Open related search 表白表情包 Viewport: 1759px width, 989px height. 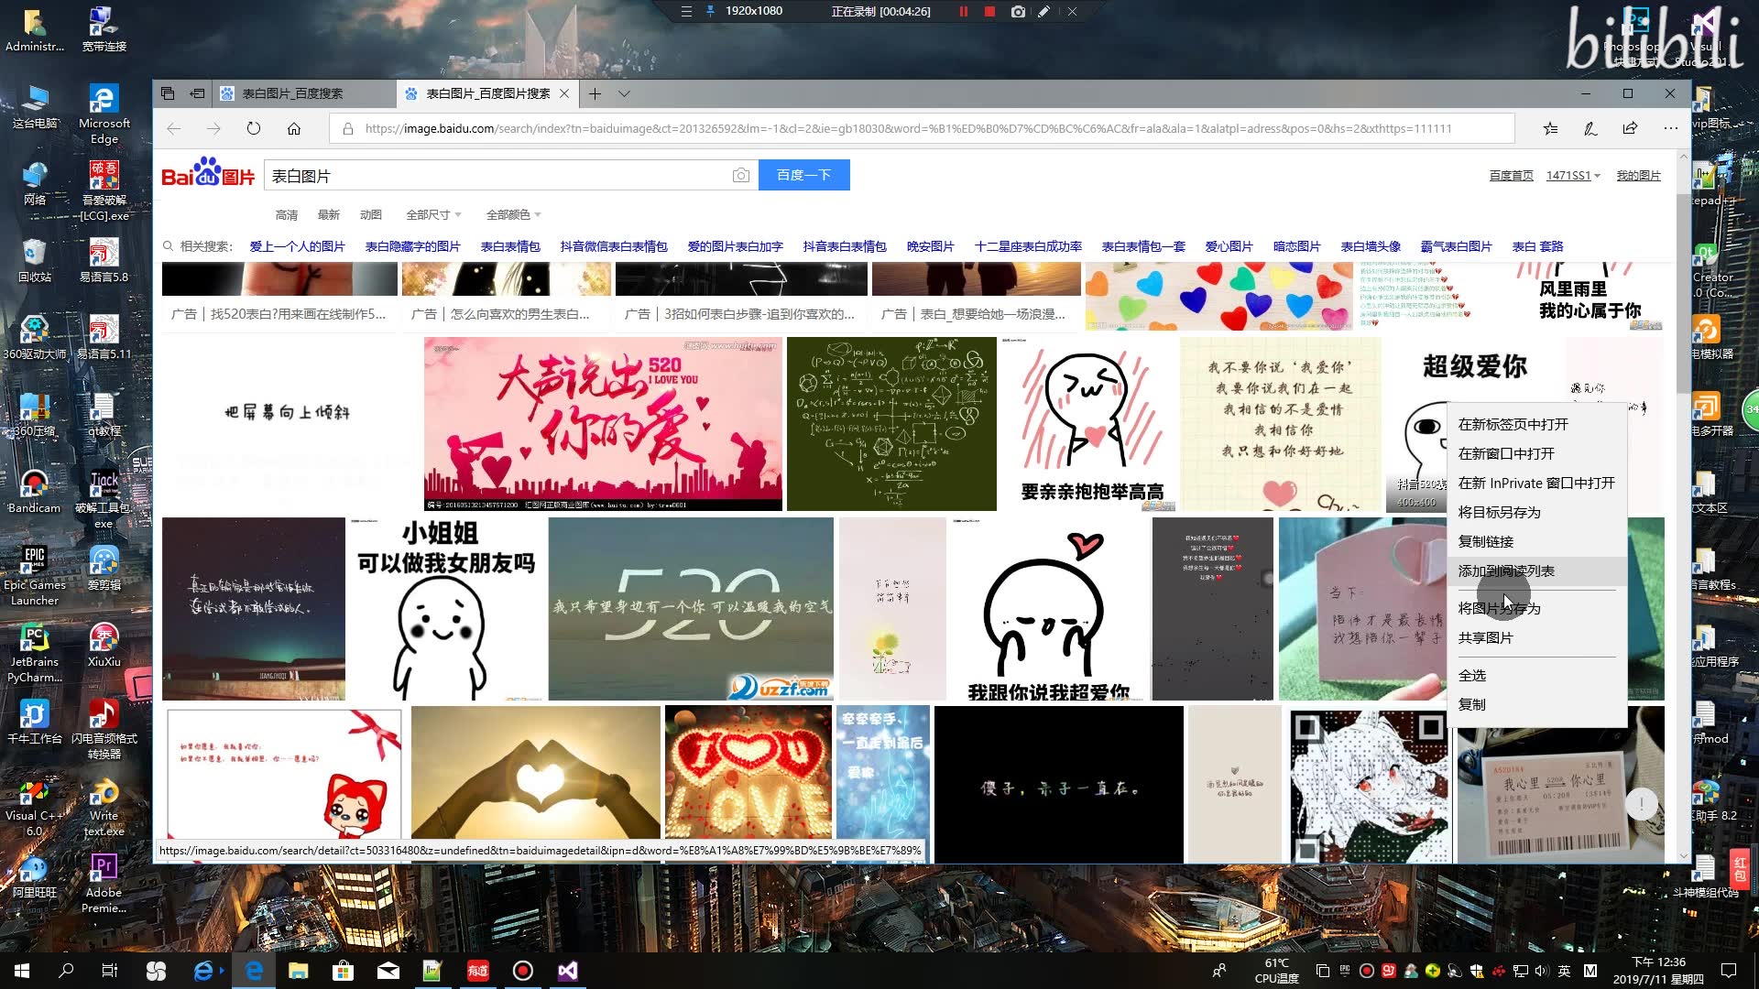[510, 246]
